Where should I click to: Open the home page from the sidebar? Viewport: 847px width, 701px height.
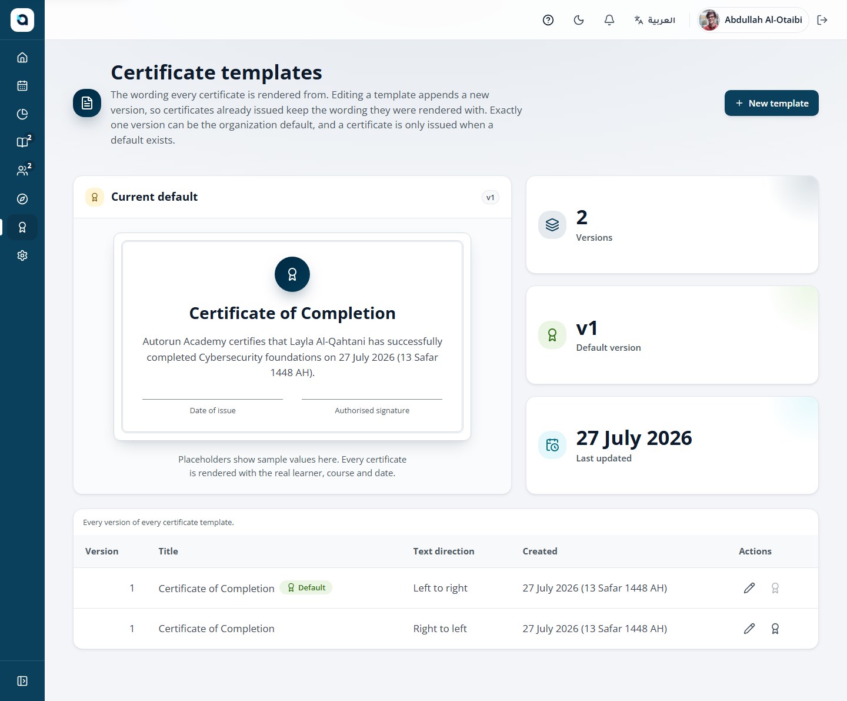click(x=22, y=58)
